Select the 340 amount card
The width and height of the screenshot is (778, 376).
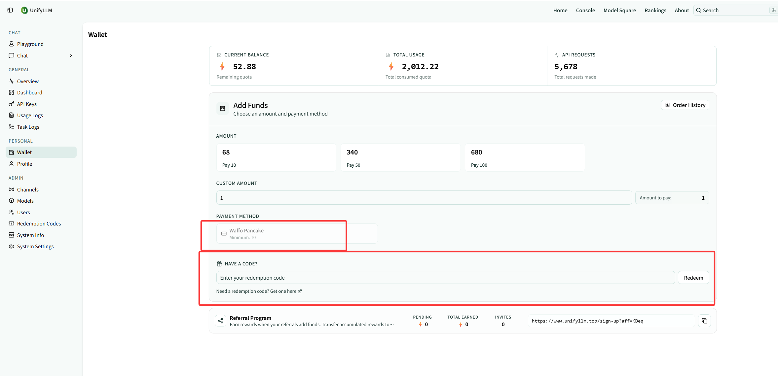pyautogui.click(x=400, y=157)
